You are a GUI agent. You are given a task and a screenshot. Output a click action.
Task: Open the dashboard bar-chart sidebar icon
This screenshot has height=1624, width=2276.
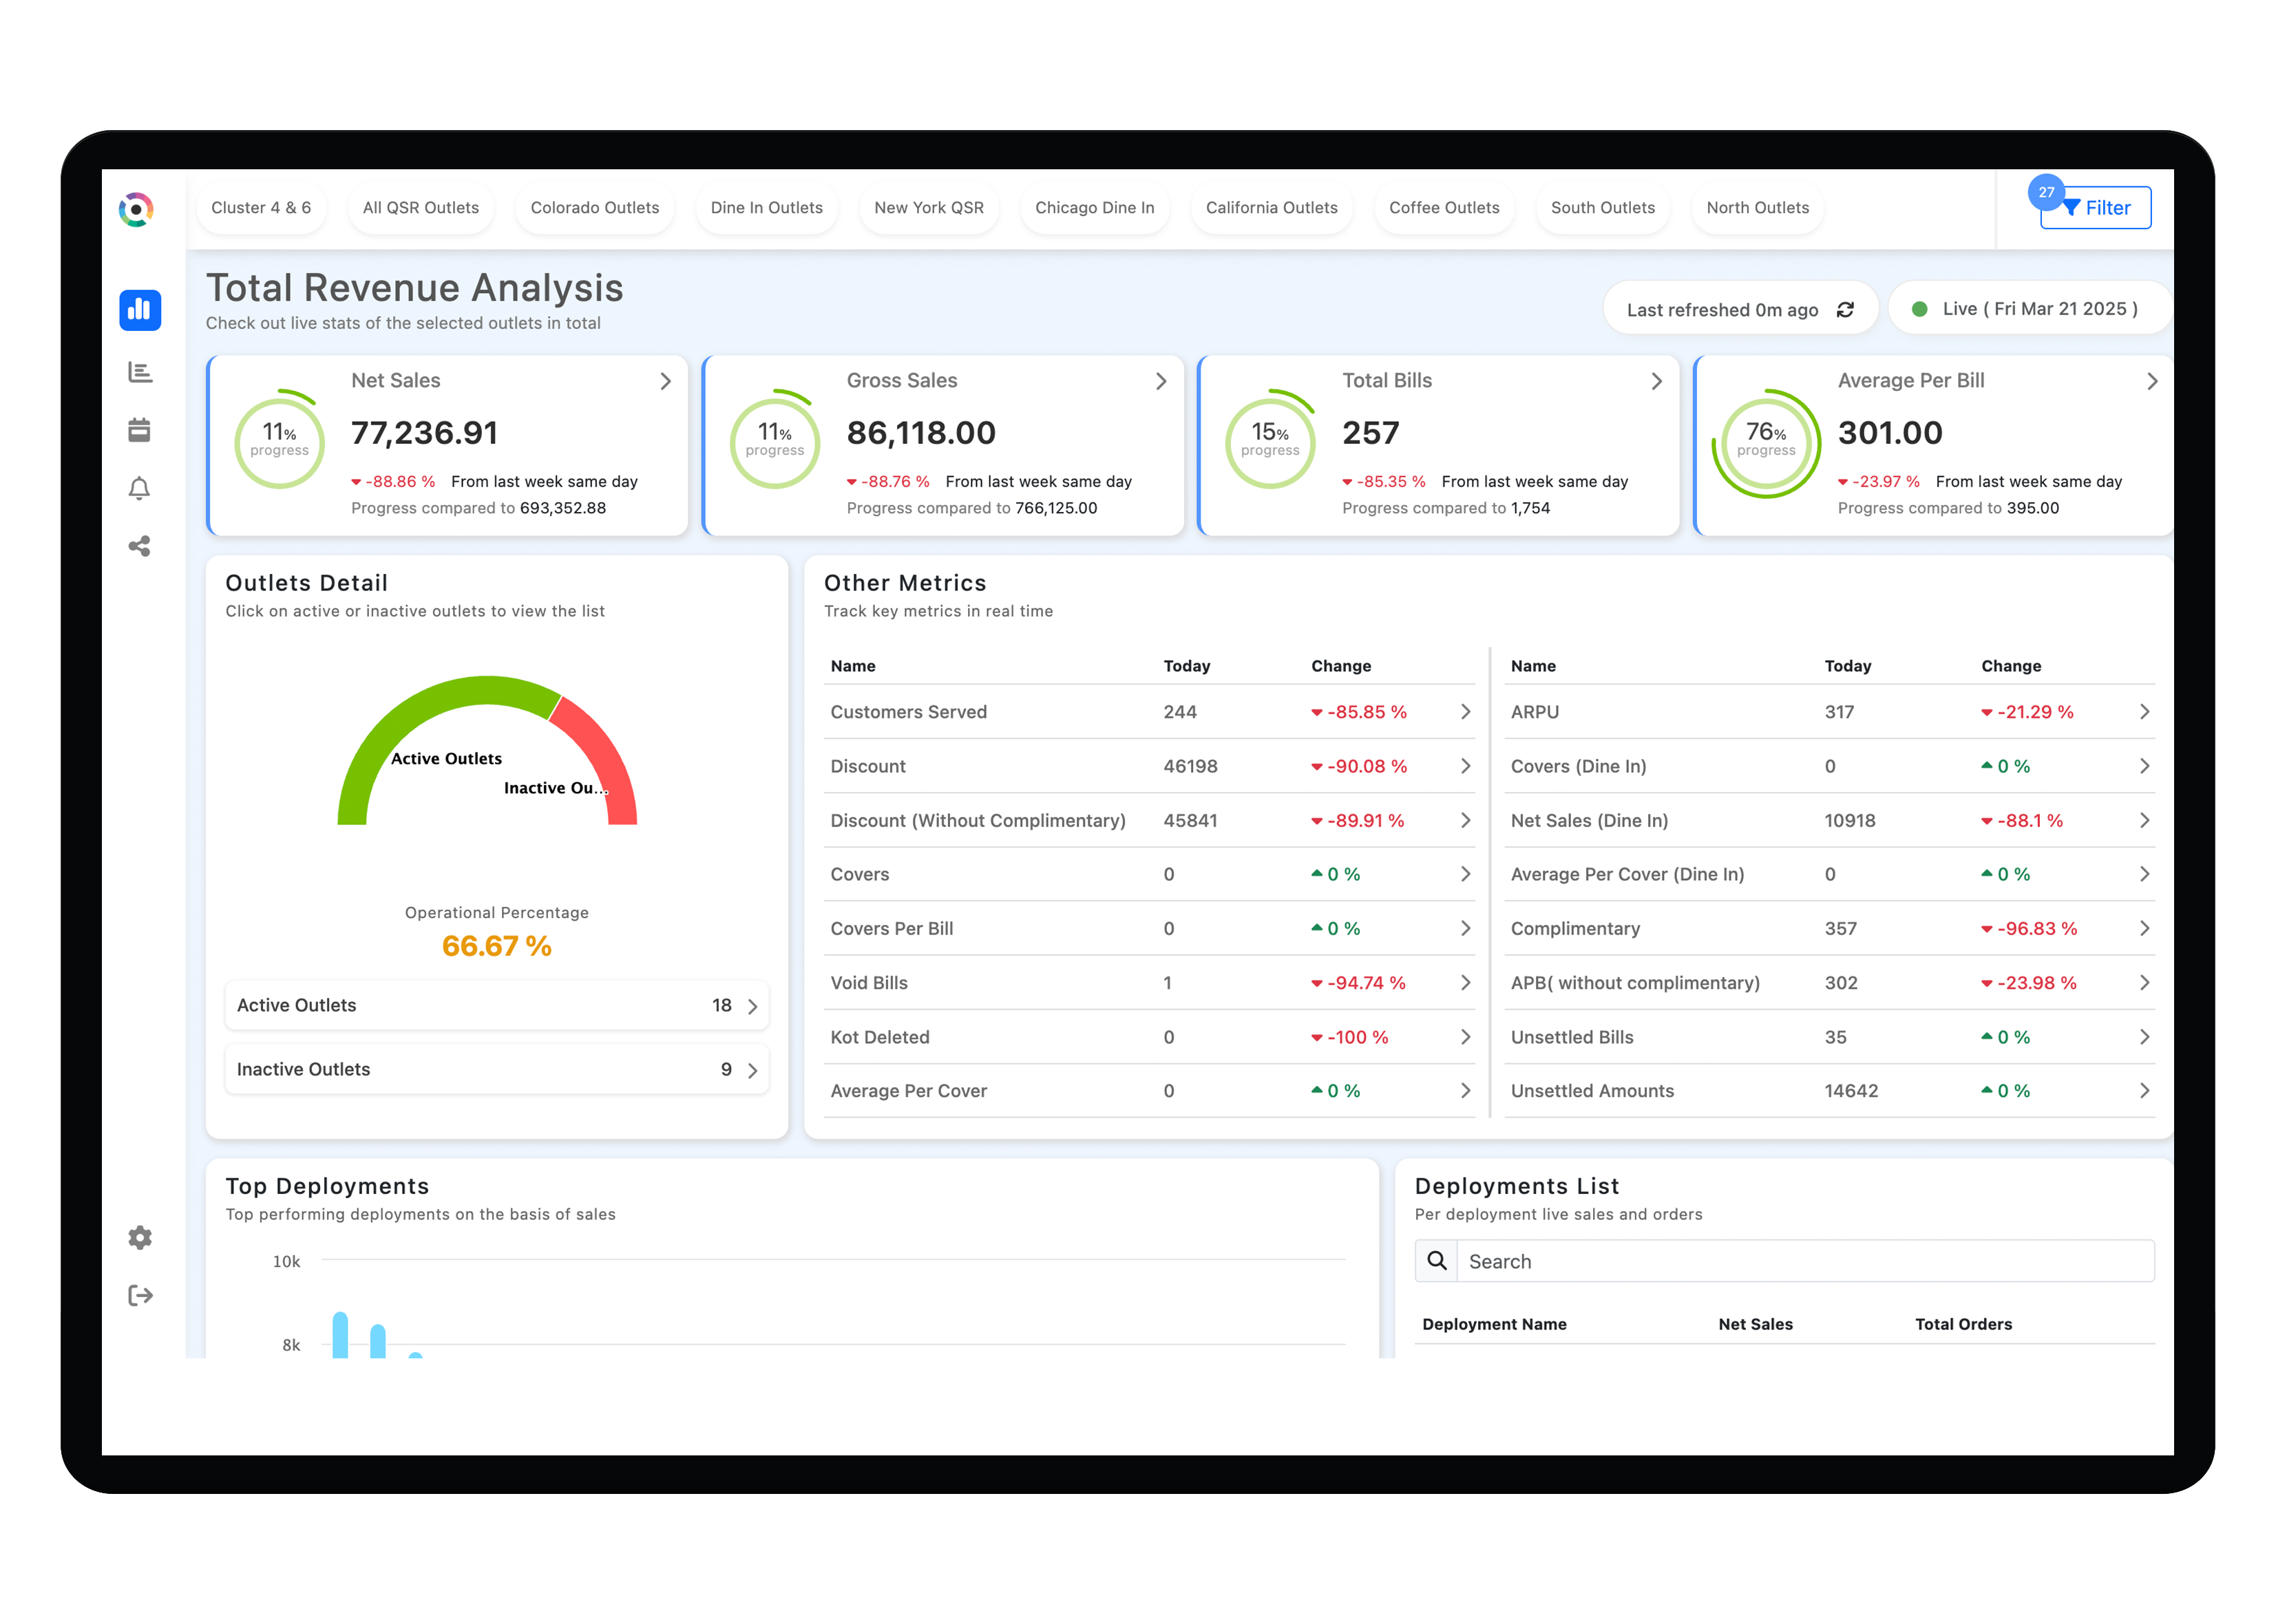coord(139,310)
